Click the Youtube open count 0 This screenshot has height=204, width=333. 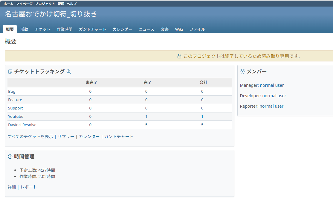[x=90, y=117]
